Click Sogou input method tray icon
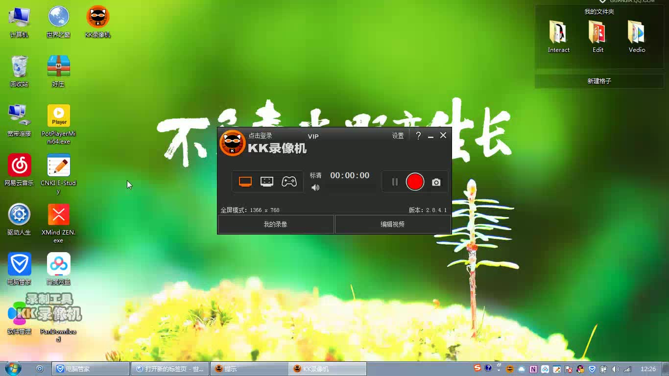This screenshot has width=669, height=376. pos(477,368)
